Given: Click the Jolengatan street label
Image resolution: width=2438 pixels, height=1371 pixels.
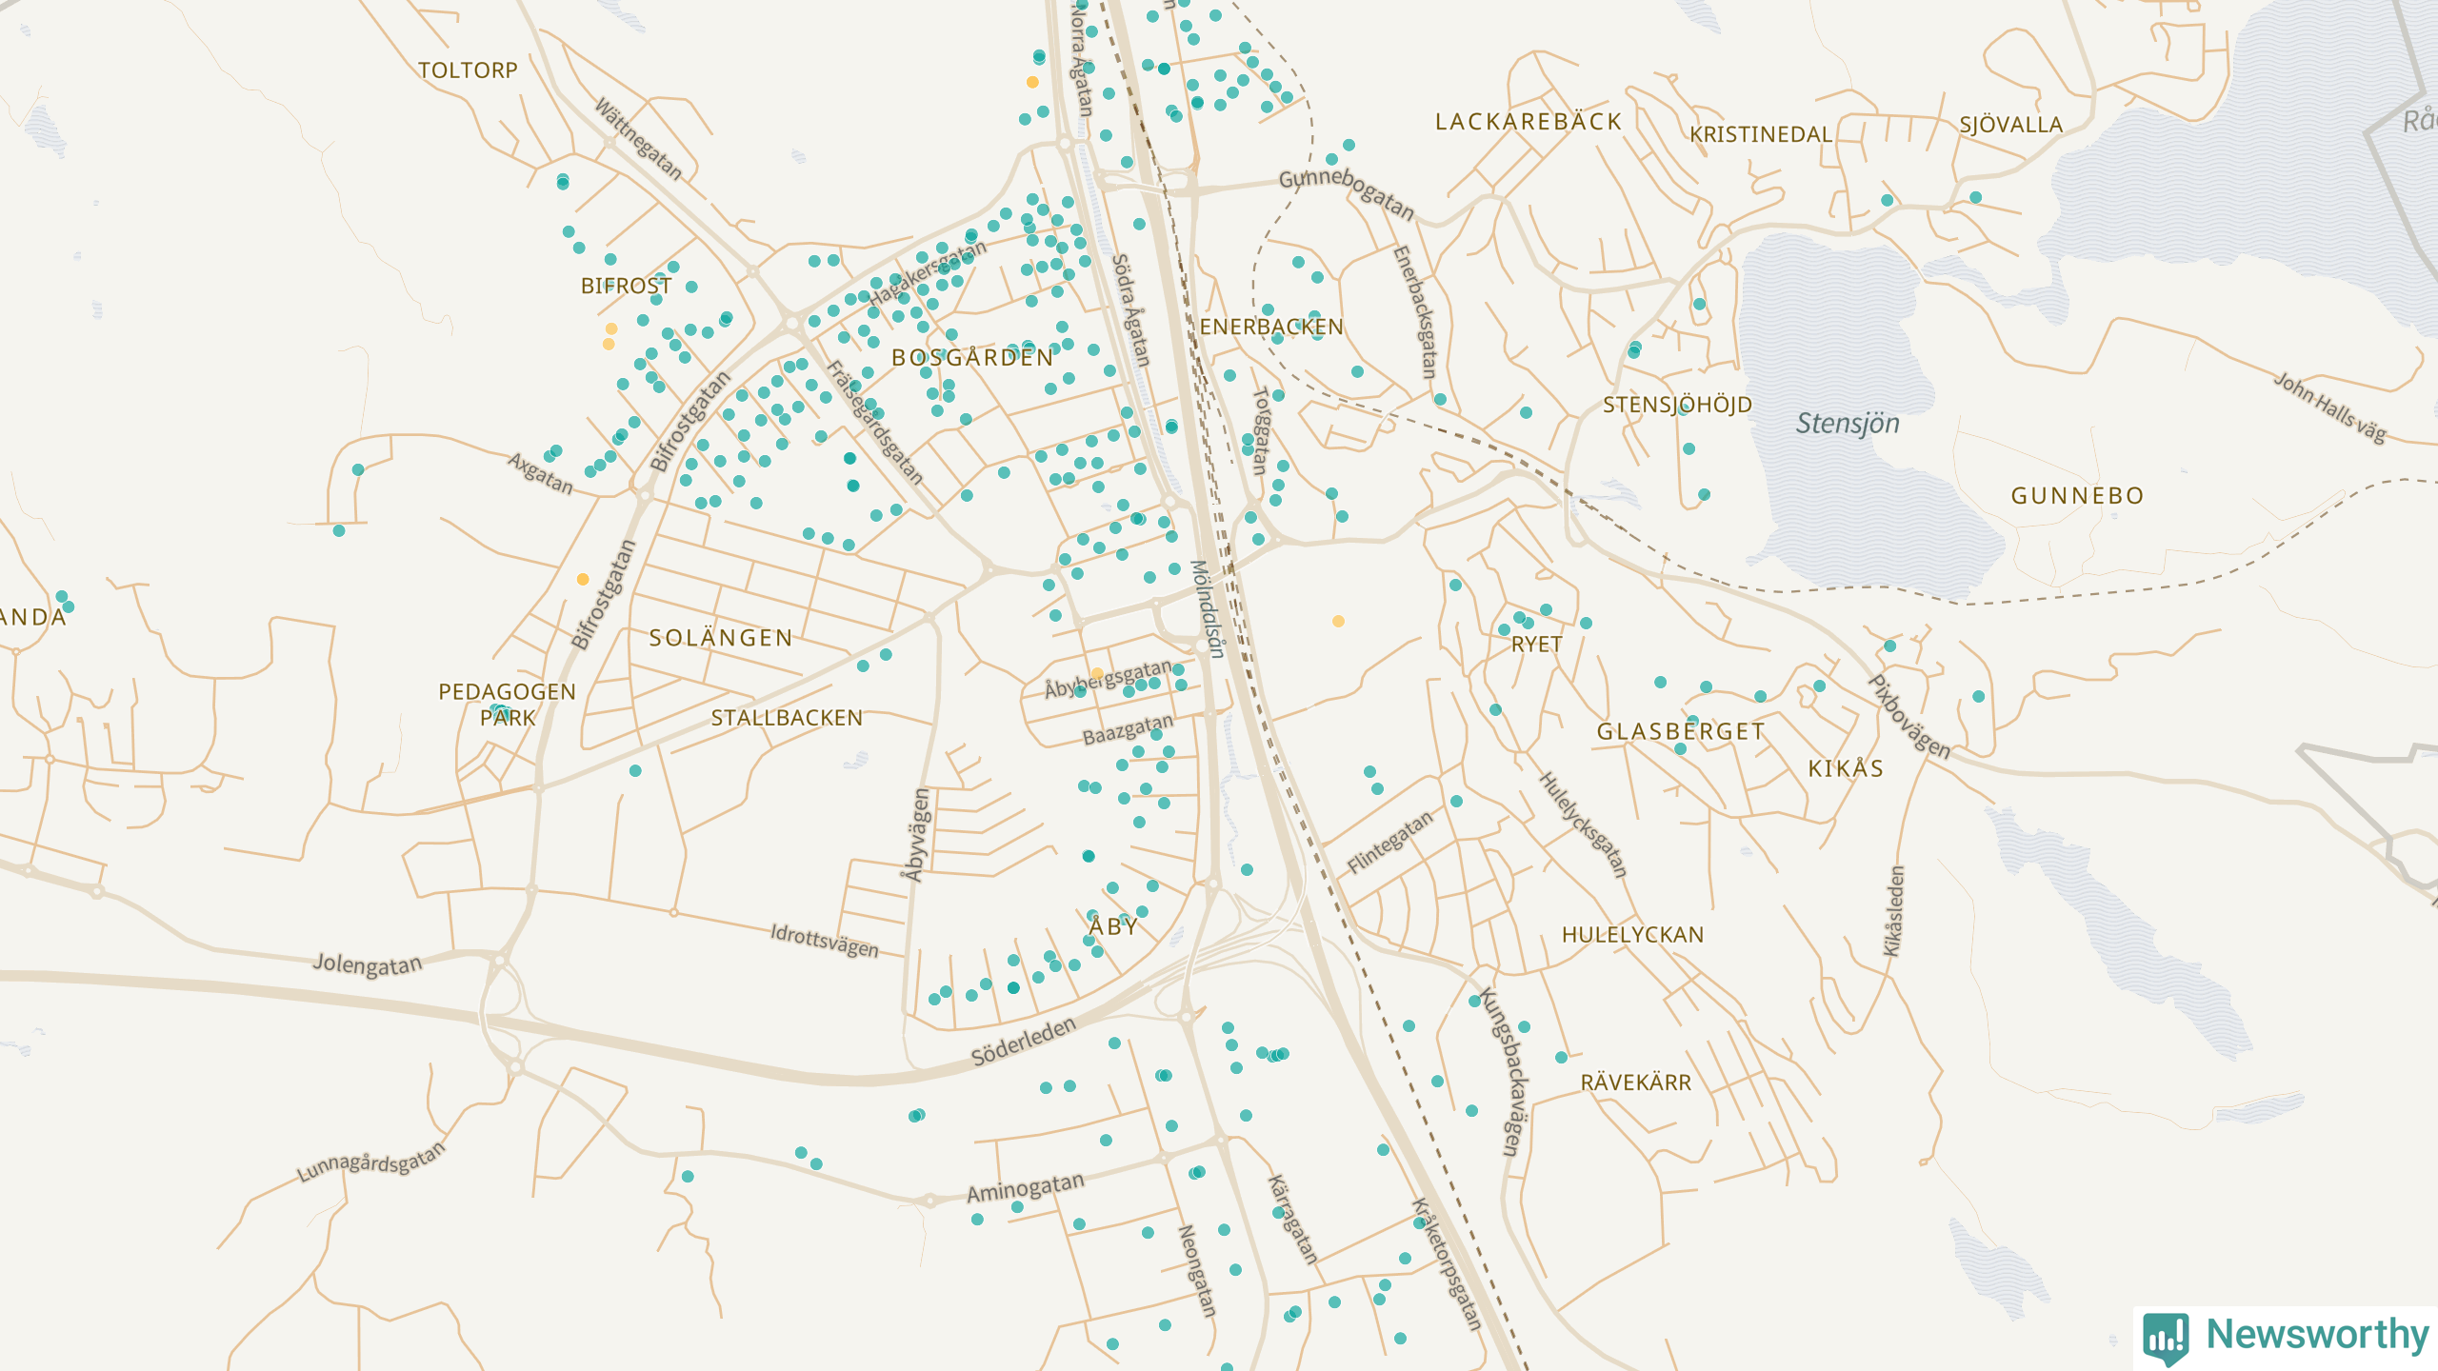Looking at the screenshot, I should click(x=368, y=964).
